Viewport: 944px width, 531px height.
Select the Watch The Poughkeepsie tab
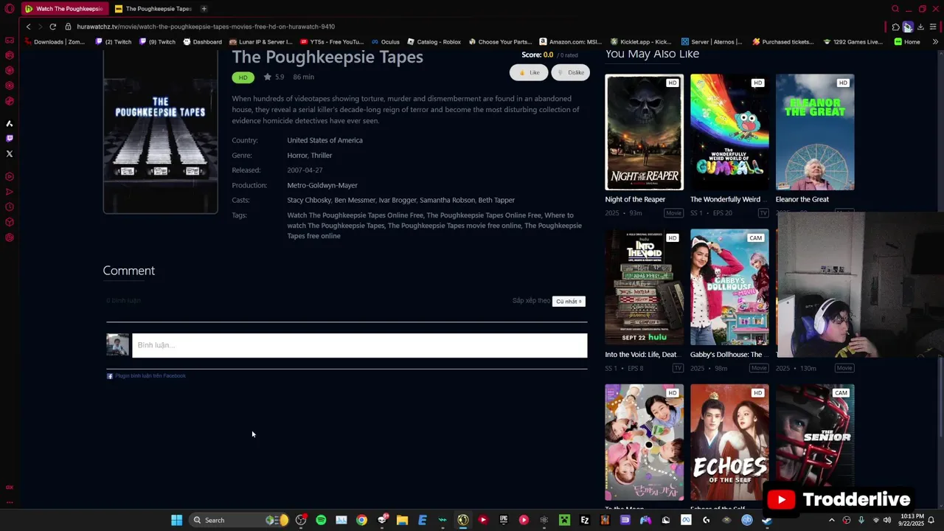point(64,9)
